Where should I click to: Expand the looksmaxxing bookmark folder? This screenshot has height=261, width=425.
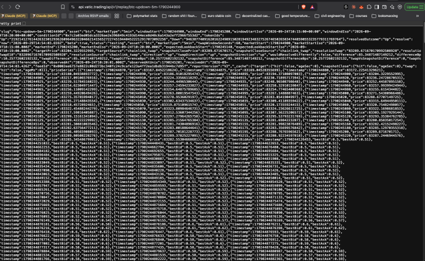pos(385,16)
